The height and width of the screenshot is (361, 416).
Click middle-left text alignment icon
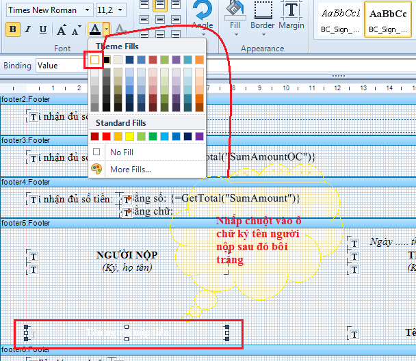coord(144,19)
